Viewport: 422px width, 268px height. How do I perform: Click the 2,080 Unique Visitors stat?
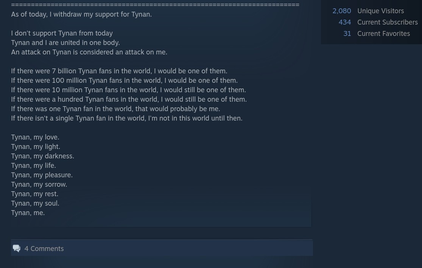[x=368, y=11]
